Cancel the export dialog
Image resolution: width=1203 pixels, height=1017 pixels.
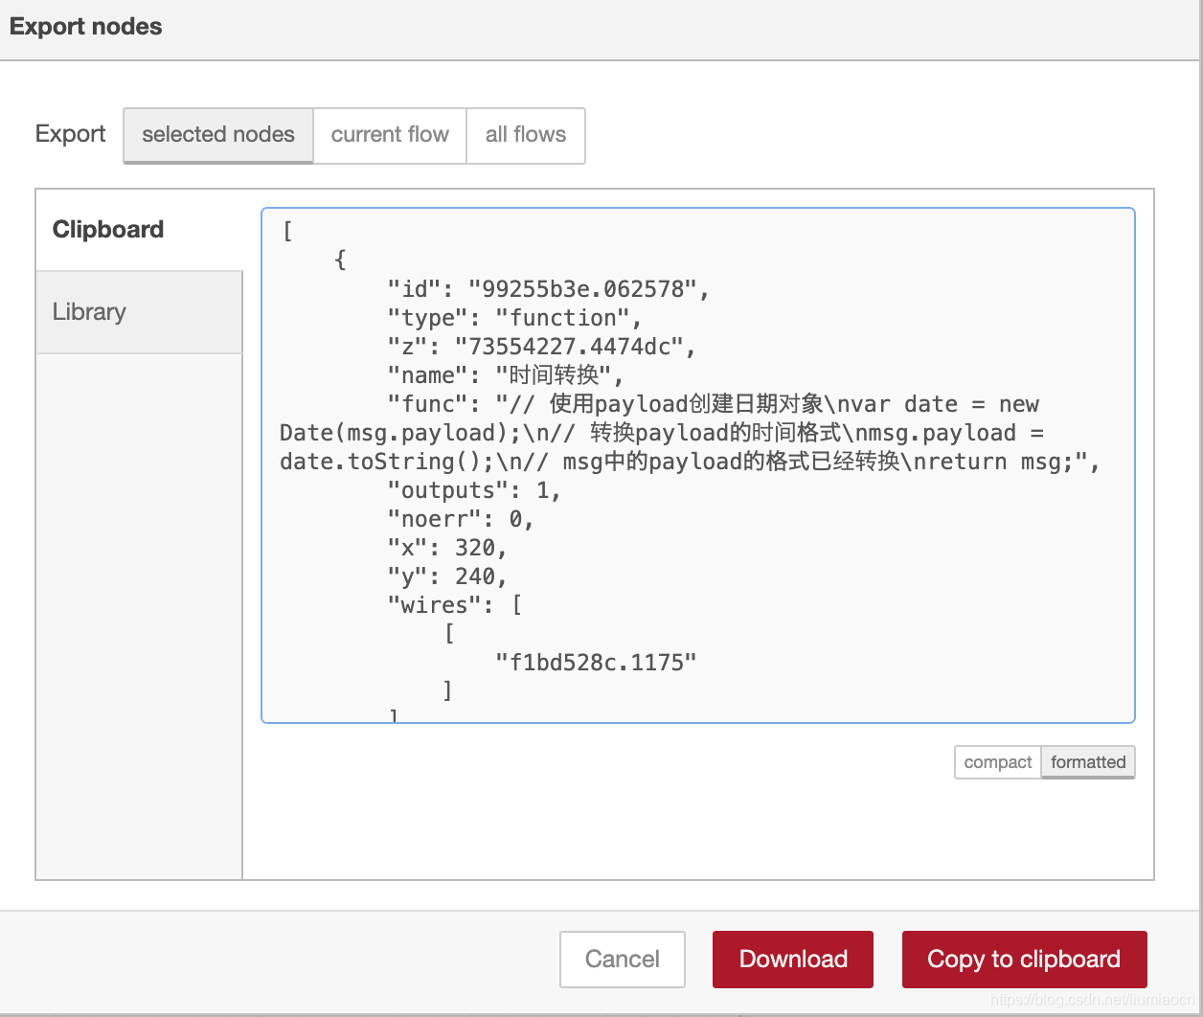tap(622, 959)
